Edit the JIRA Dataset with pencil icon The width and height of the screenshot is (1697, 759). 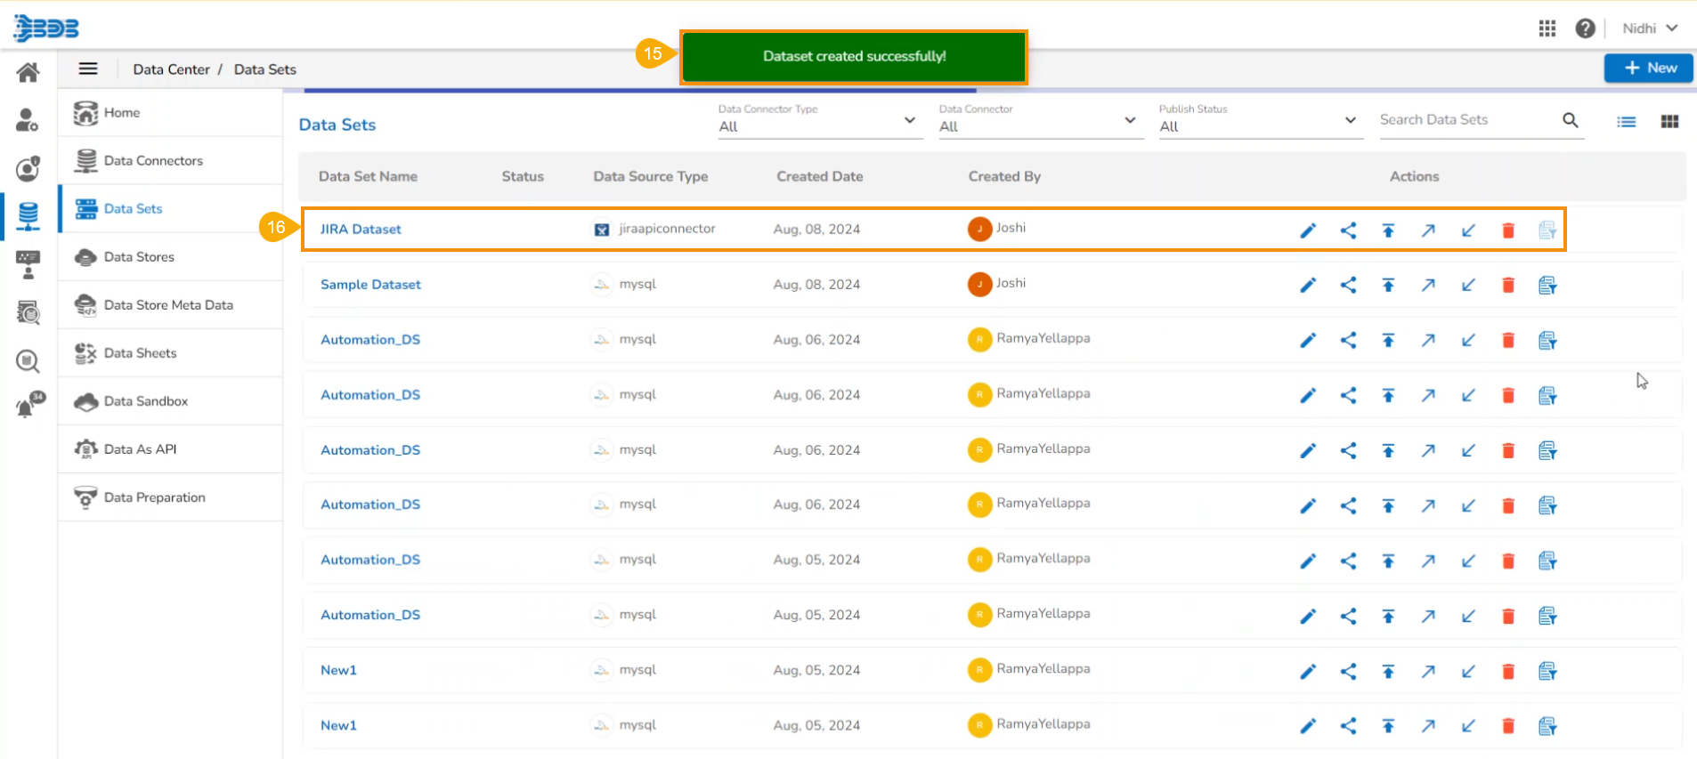[x=1308, y=230]
